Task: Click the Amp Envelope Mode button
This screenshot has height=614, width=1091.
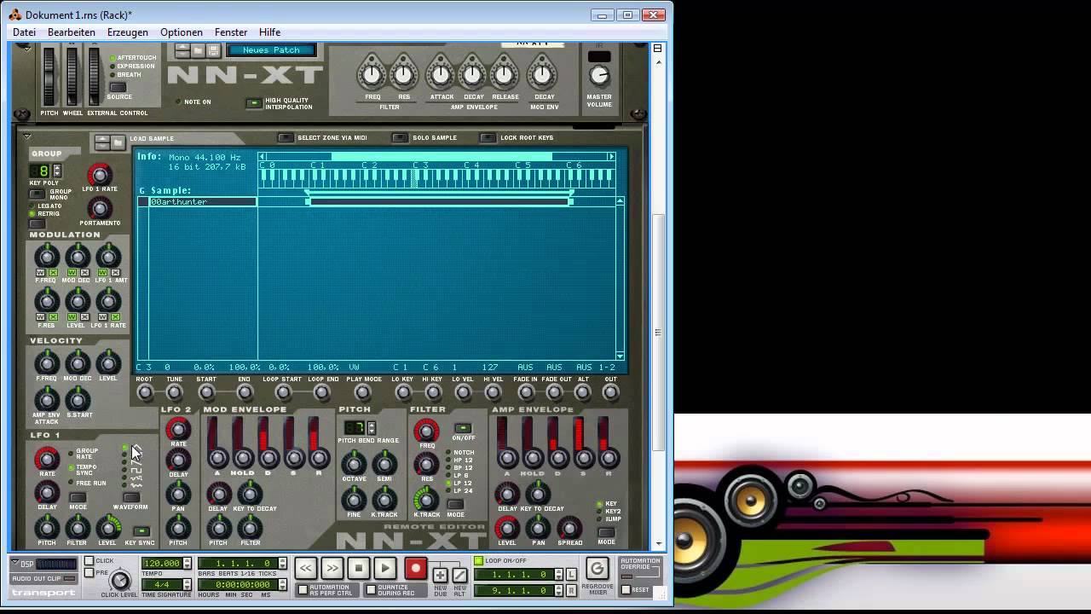Action: (x=606, y=532)
